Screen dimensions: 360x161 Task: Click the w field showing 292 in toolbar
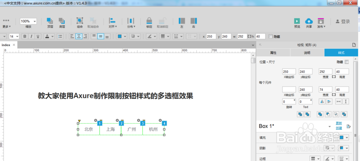click(x=242, y=36)
